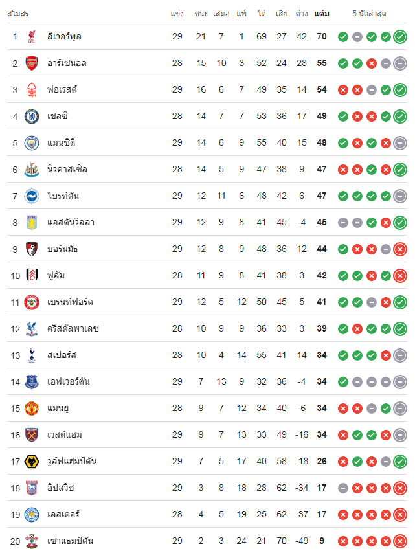Click the สโมสร club column header

point(17,14)
